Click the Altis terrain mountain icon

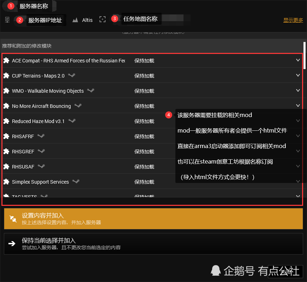[x=75, y=20]
